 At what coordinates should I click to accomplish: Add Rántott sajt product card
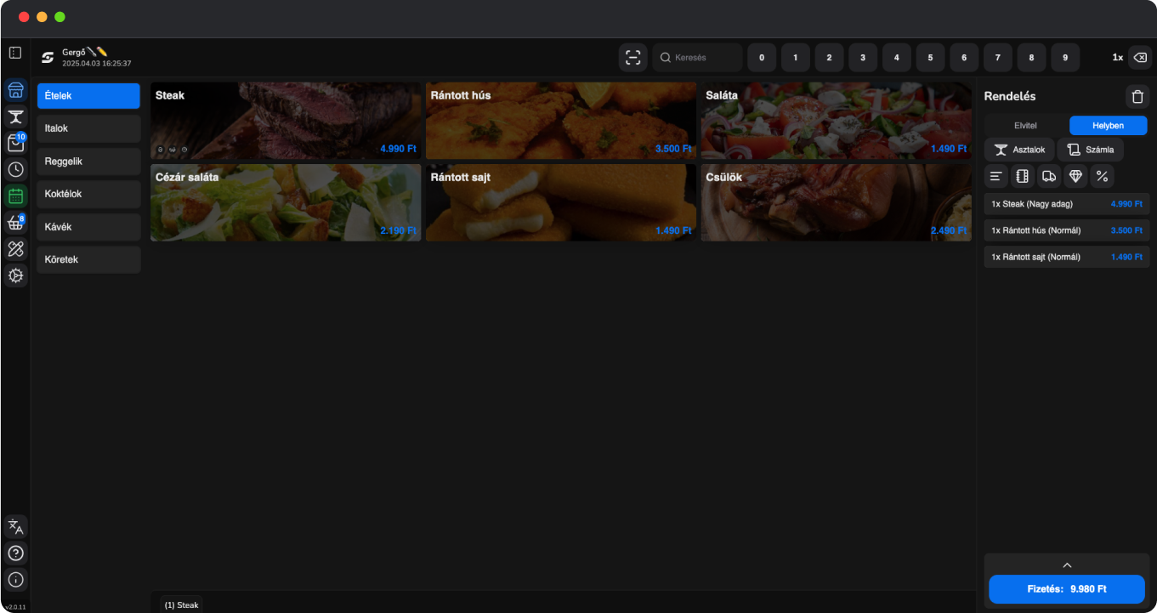pyautogui.click(x=561, y=202)
